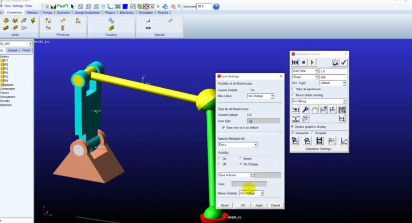
Task: Open the blue help question mark icon
Action: click(x=216, y=6)
